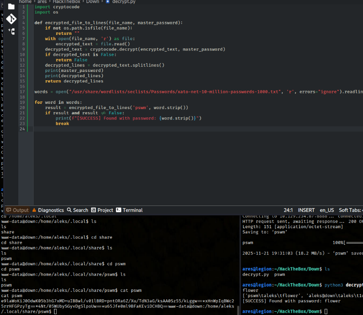The height and width of the screenshot is (315, 363).
Task: Click the Python file icon before decrypt.py
Action: (108, 2)
